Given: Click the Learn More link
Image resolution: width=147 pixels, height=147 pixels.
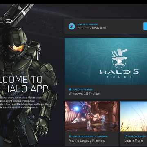Looking at the screenshot, I should 134,140.
